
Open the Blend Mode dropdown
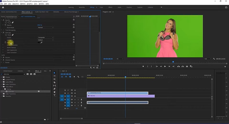(46, 27)
